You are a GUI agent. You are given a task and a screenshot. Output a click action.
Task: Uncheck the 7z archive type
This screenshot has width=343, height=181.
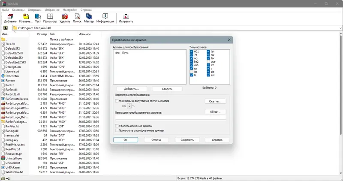pyautogui.click(x=192, y=55)
